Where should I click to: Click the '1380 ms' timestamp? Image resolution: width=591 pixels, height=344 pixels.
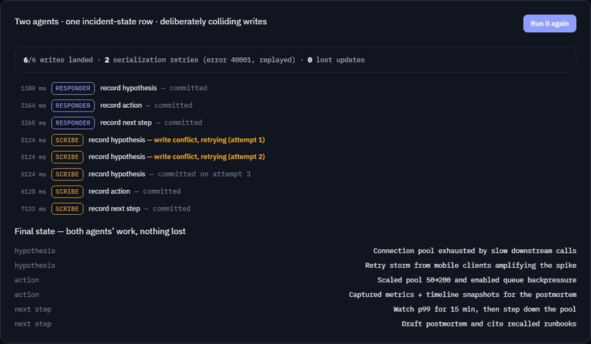point(33,88)
